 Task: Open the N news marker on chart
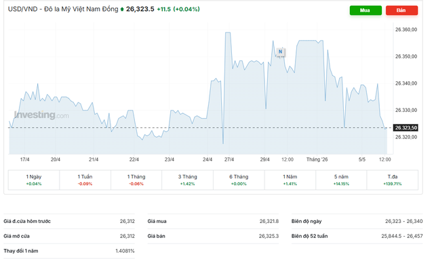click(280, 52)
